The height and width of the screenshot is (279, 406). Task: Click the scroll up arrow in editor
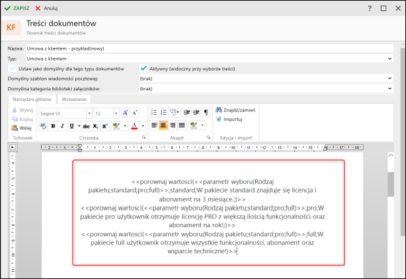(391, 155)
